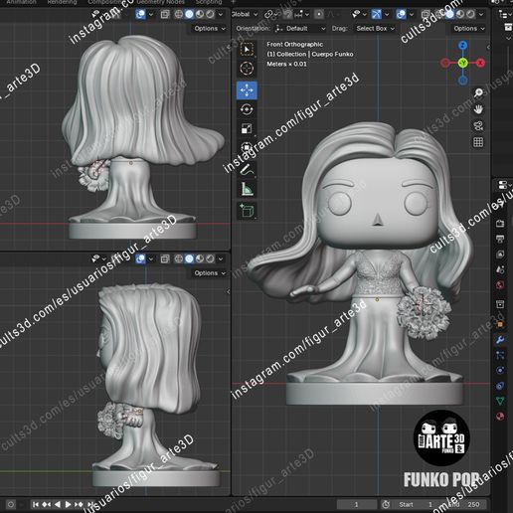Click the zoom magnifier navigation icon
The image size is (513, 513).
(478, 92)
